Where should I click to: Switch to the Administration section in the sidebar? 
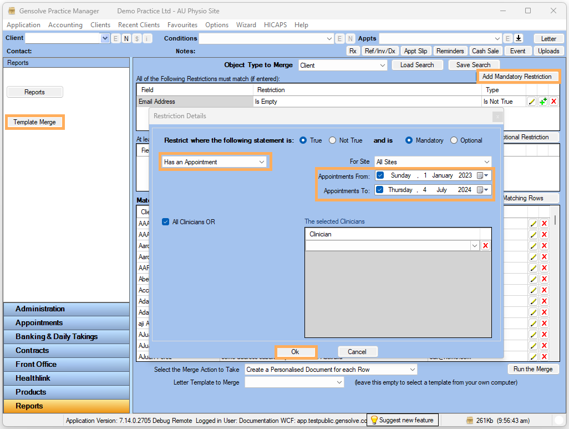(67, 309)
